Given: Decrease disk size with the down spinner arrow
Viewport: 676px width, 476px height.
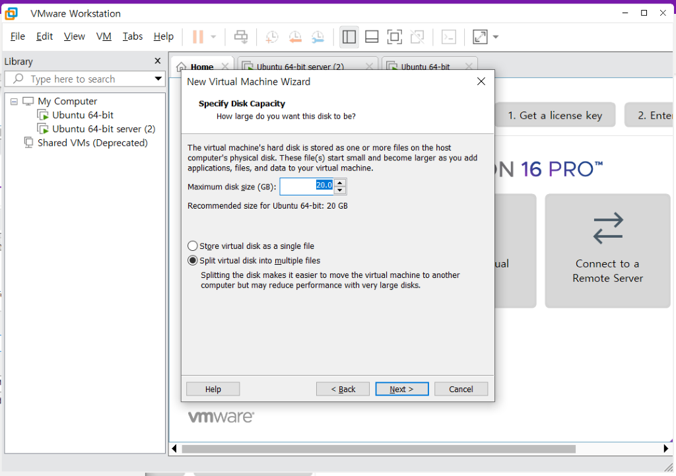Looking at the screenshot, I should tap(340, 190).
